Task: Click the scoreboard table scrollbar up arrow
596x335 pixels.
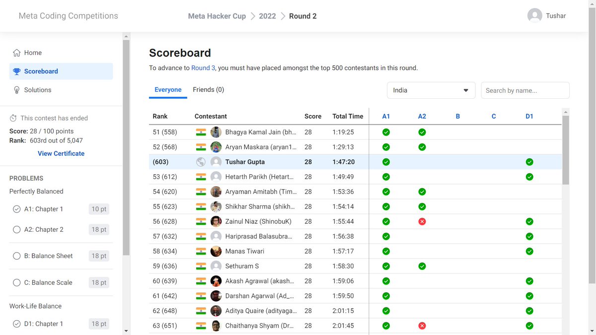Action: pos(566,112)
